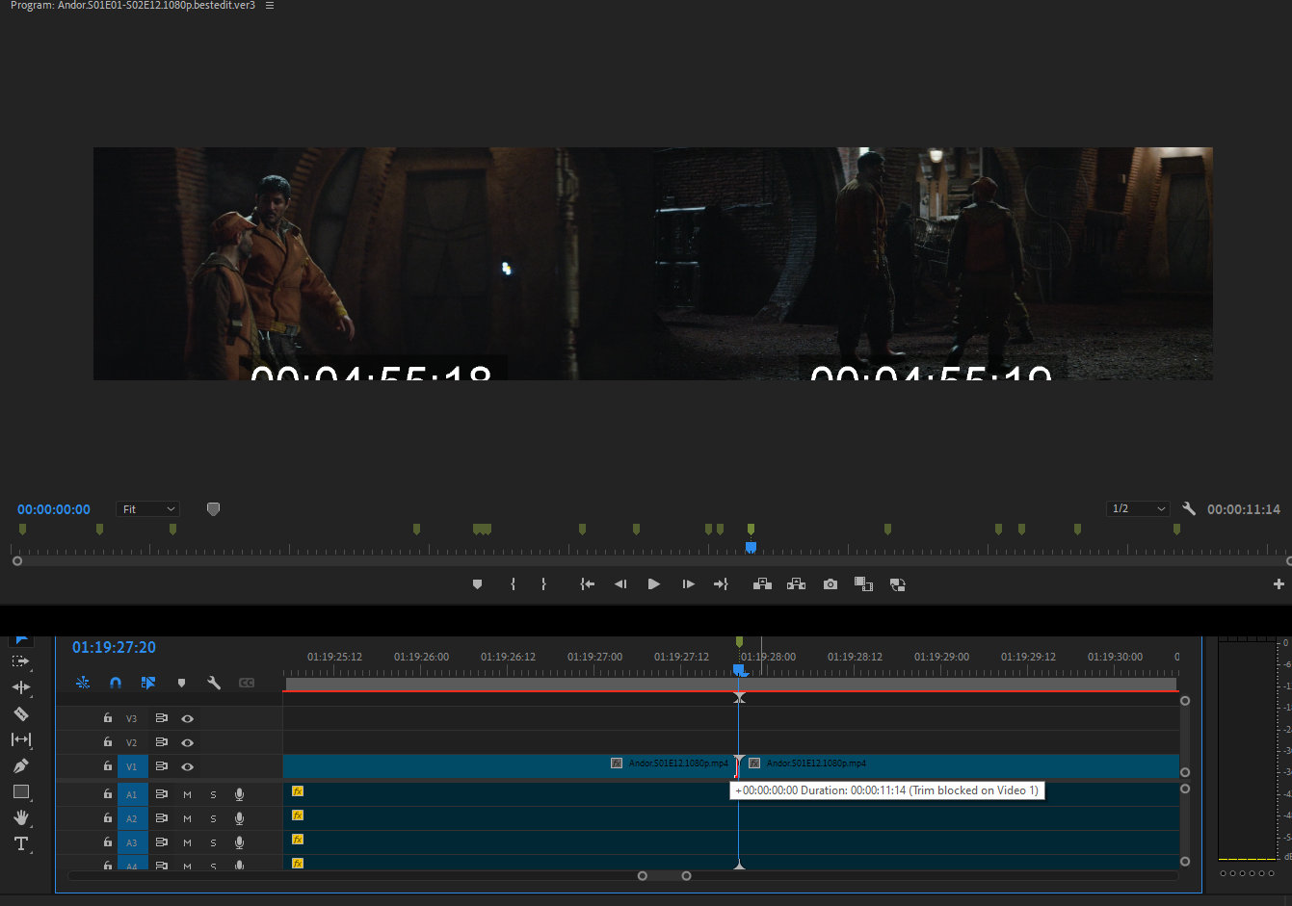This screenshot has width=1292, height=906.
Task: Select the Ripple Edit tool
Action: tap(20, 687)
